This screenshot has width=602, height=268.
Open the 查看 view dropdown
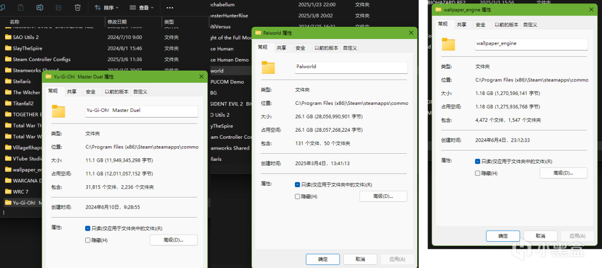(143, 8)
